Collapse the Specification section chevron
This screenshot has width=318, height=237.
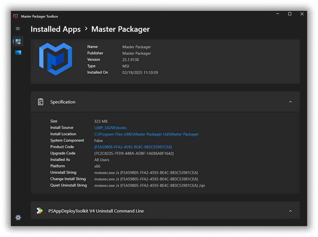point(290,102)
